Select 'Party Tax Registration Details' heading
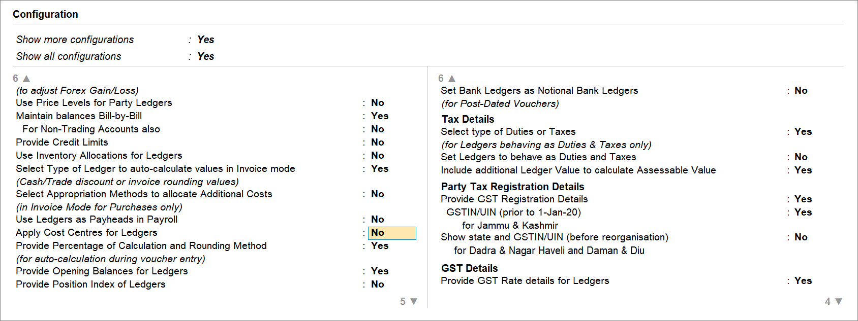This screenshot has width=858, height=321. (x=512, y=187)
